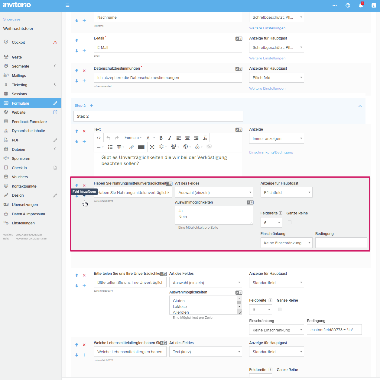The image size is (380, 380).
Task: Open Gäste in the sidebar
Action: pyautogui.click(x=17, y=57)
